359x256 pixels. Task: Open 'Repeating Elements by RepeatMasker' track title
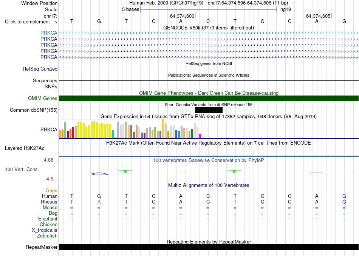[209, 242]
